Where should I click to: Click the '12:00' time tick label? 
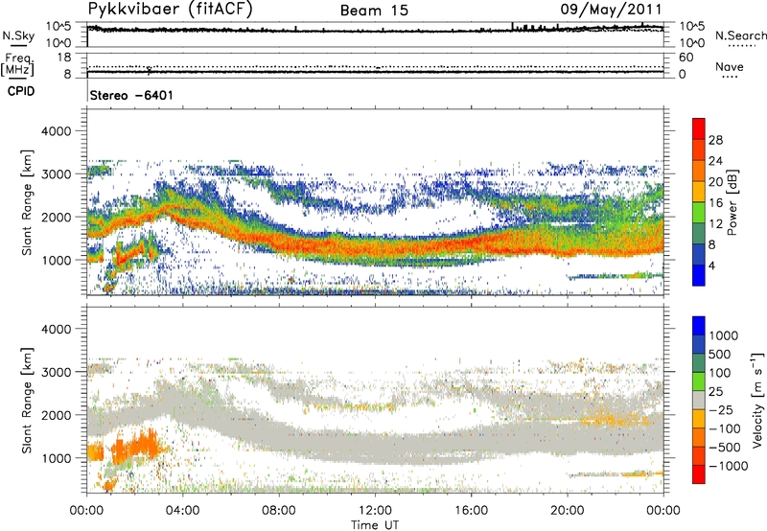(375, 511)
